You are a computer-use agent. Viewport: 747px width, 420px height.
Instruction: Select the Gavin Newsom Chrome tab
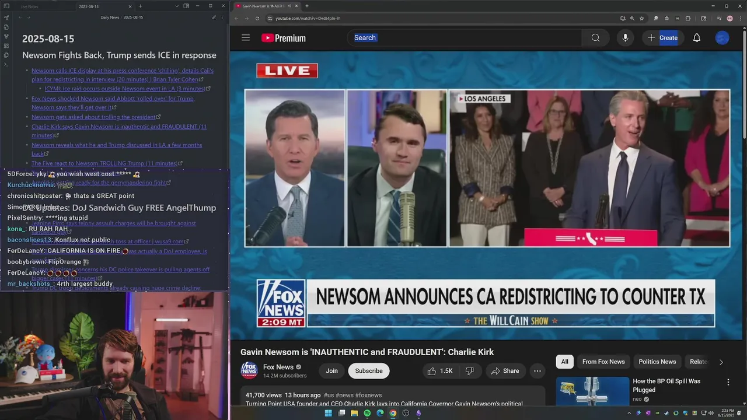(267, 6)
